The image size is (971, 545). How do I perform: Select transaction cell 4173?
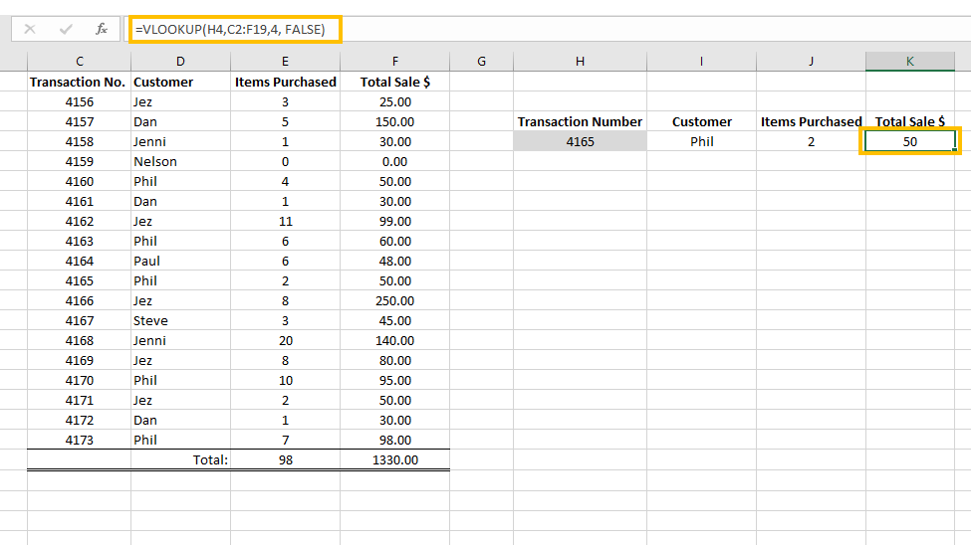(x=80, y=440)
